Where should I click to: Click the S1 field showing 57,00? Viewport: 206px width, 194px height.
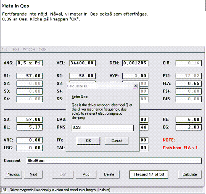(x=30, y=76)
